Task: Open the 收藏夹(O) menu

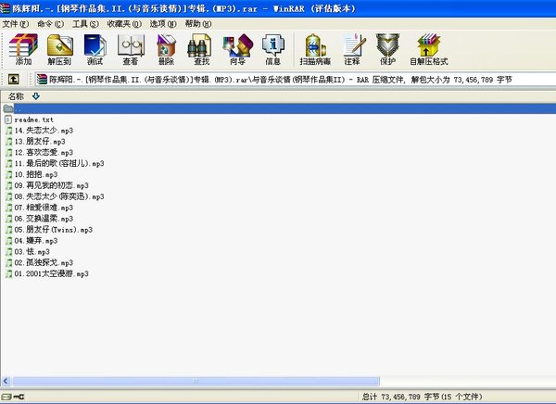Action: coord(124,24)
